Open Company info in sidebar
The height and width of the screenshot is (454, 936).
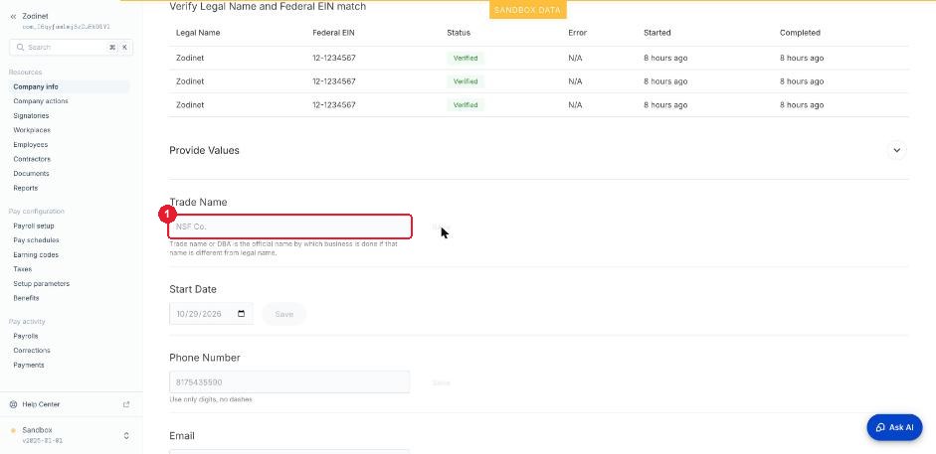coord(36,87)
